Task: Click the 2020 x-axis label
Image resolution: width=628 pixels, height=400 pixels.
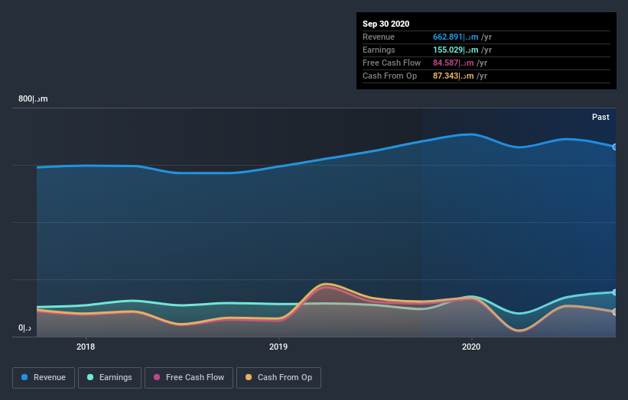Action: click(x=471, y=347)
